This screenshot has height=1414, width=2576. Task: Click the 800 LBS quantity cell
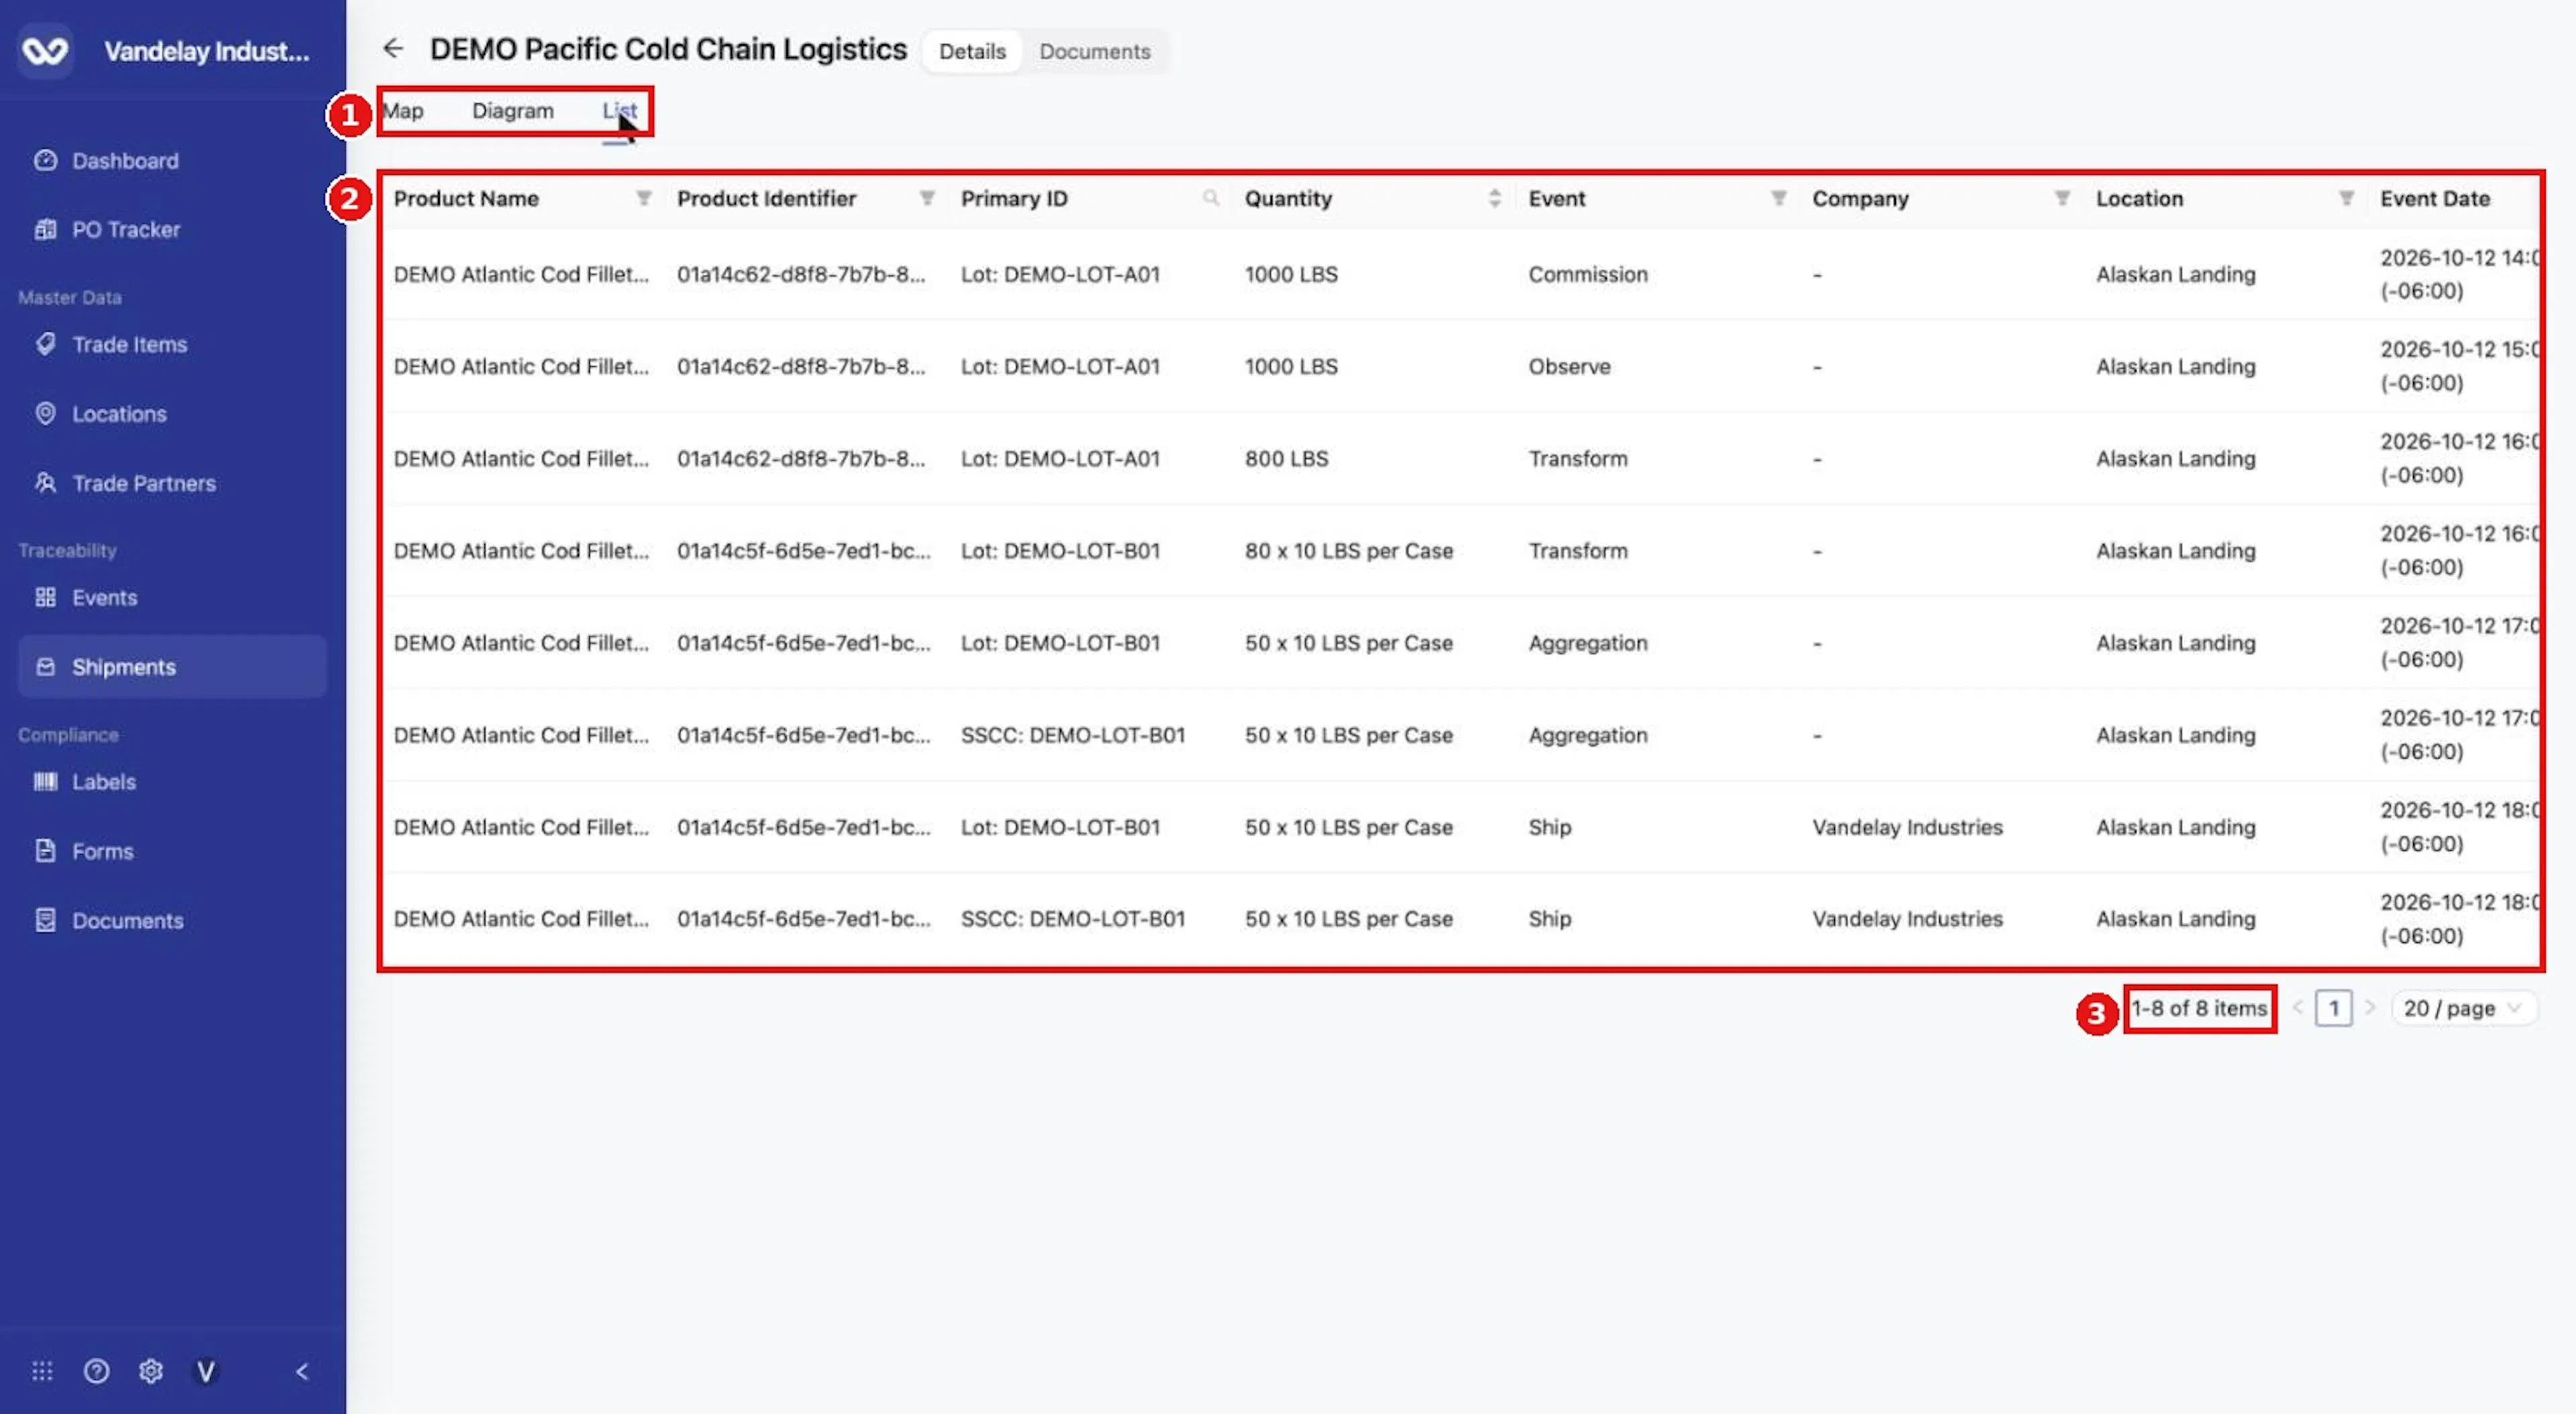[x=1286, y=458]
